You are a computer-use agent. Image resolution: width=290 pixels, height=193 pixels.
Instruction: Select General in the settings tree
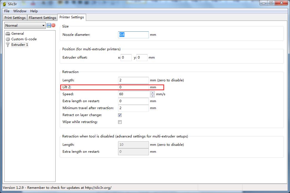click(17, 34)
